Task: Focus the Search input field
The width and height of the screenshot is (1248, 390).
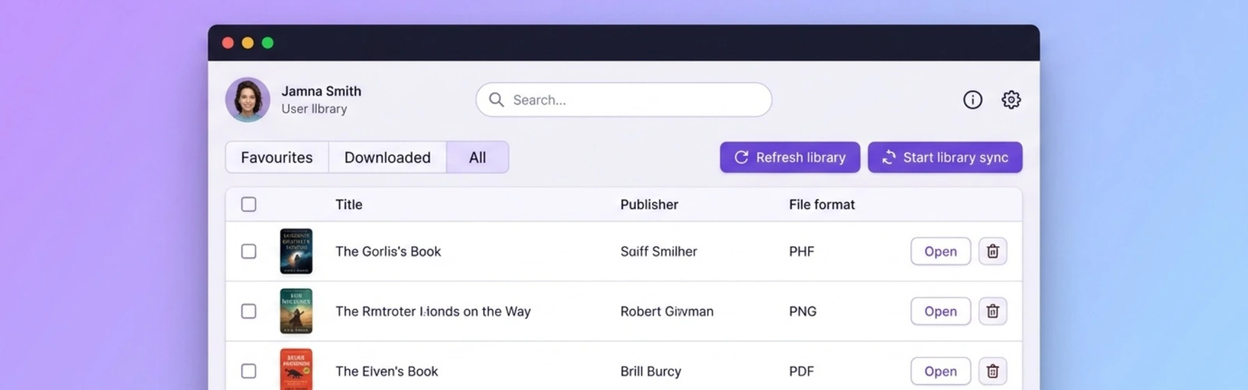Action: (x=624, y=100)
